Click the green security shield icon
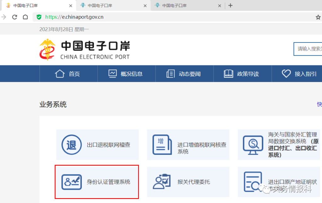This screenshot has height=203, width=322. click(x=39, y=17)
